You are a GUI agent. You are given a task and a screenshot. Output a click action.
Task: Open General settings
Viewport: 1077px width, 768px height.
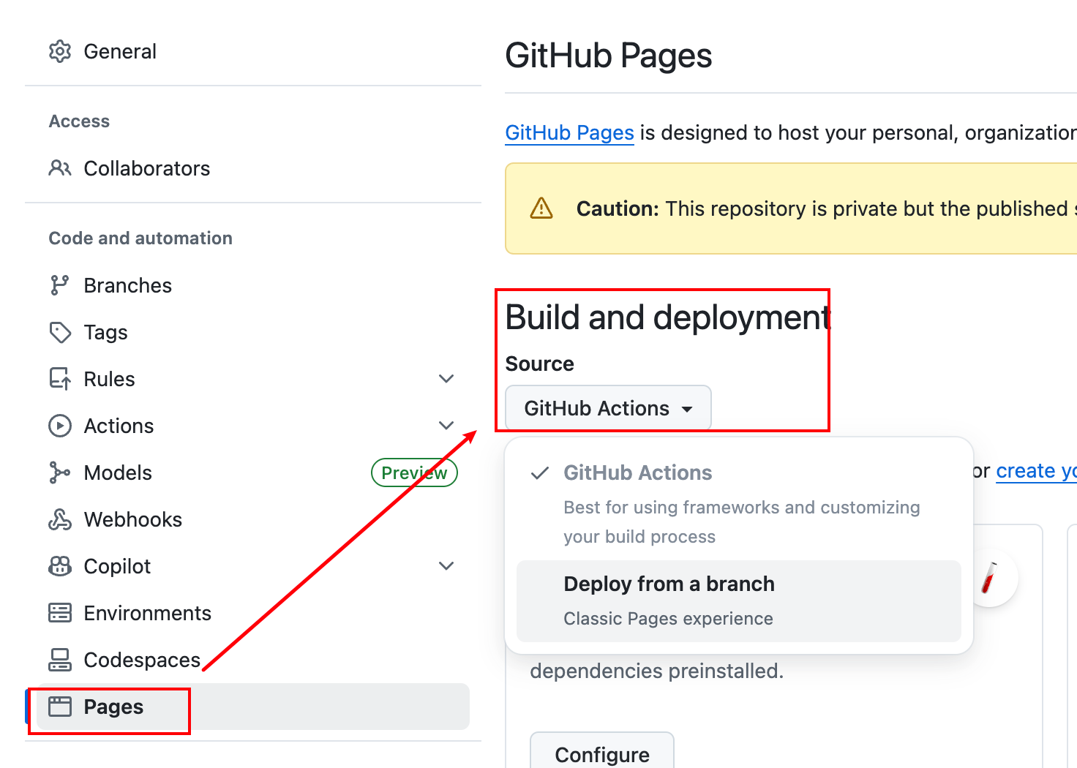point(253,52)
